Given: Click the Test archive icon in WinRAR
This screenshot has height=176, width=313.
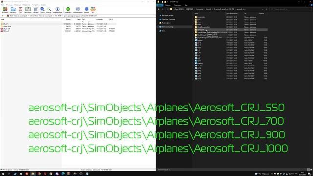Looking at the screenshot, I should [x=21, y=10].
